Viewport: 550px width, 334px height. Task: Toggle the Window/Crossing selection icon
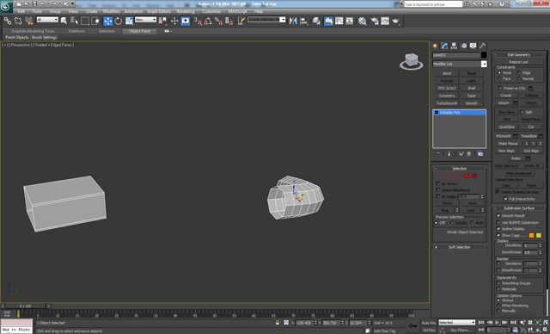pos(95,21)
